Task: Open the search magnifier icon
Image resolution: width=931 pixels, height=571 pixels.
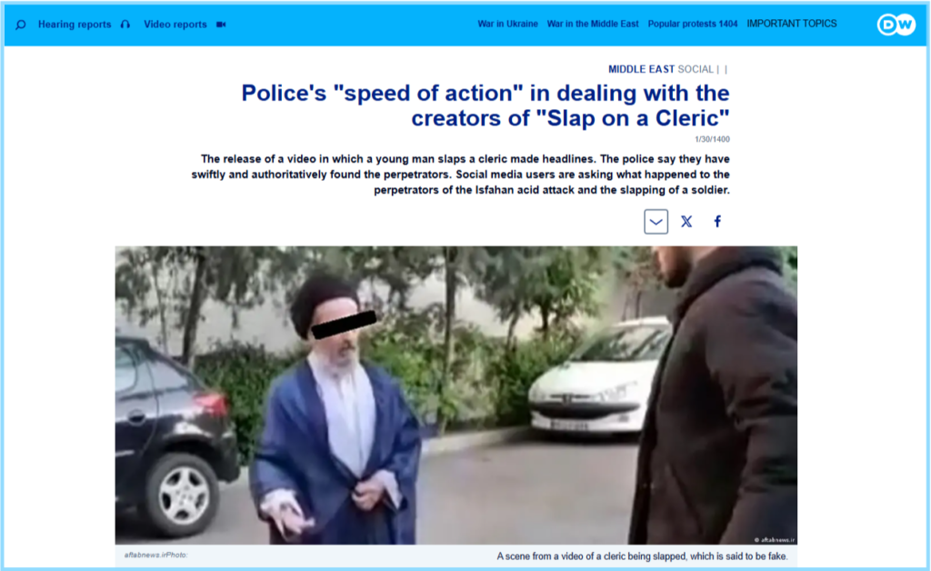Action: point(21,25)
